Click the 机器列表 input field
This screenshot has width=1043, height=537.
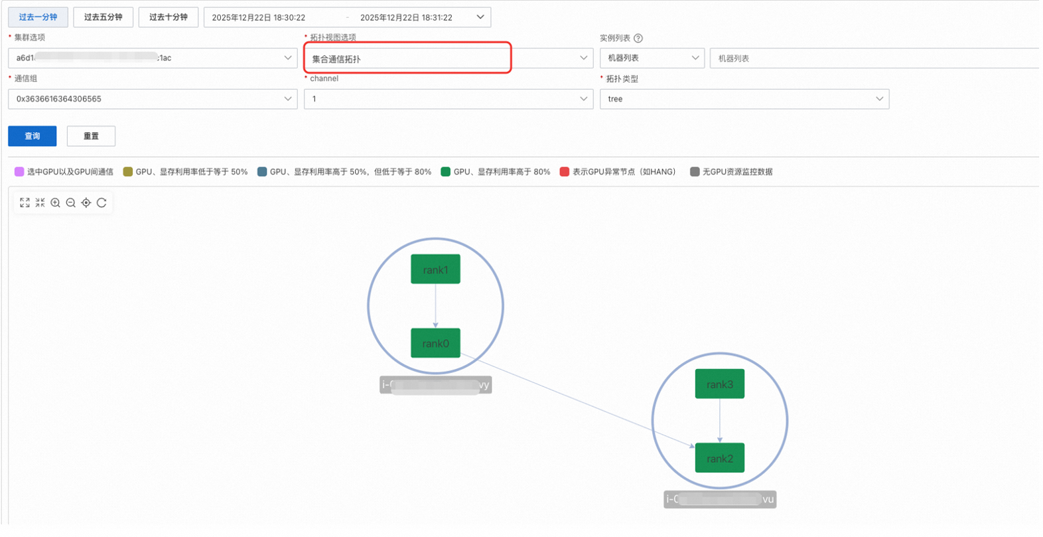coord(874,58)
